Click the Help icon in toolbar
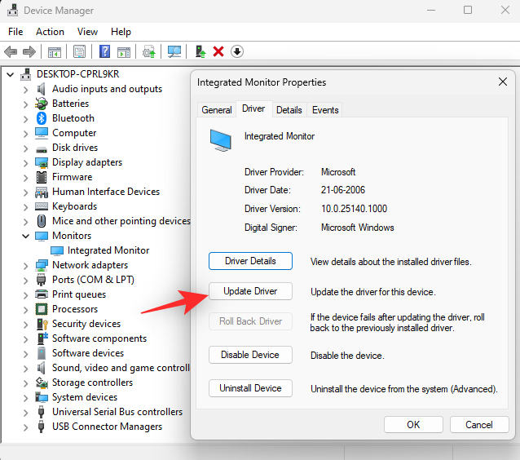The width and height of the screenshot is (520, 460). (x=104, y=51)
